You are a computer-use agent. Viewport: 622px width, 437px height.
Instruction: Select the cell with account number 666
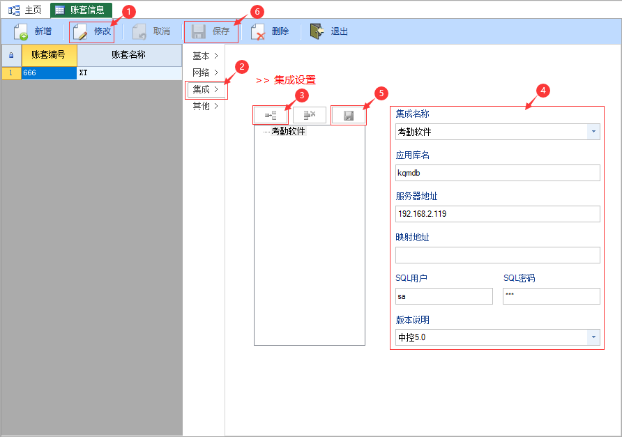click(x=50, y=73)
